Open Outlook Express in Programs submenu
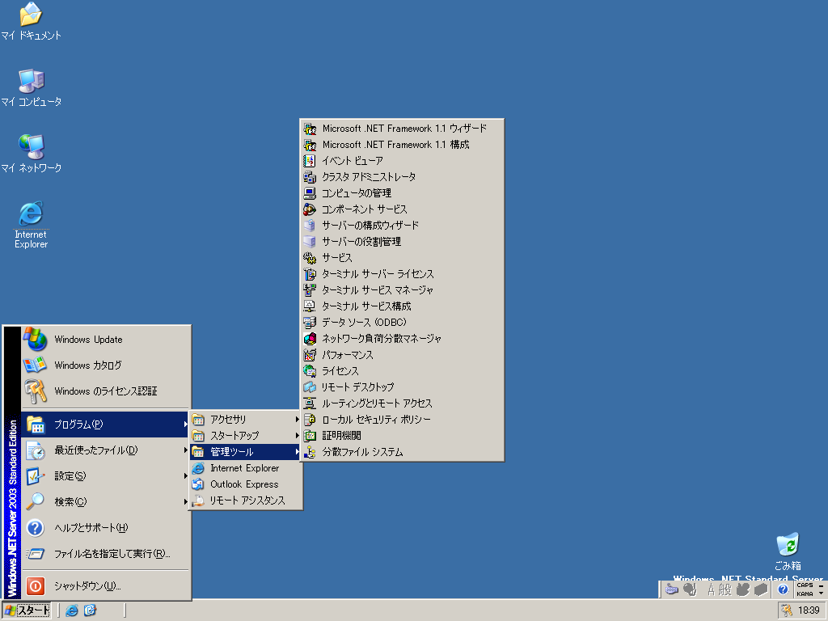The image size is (828, 621). (x=247, y=484)
